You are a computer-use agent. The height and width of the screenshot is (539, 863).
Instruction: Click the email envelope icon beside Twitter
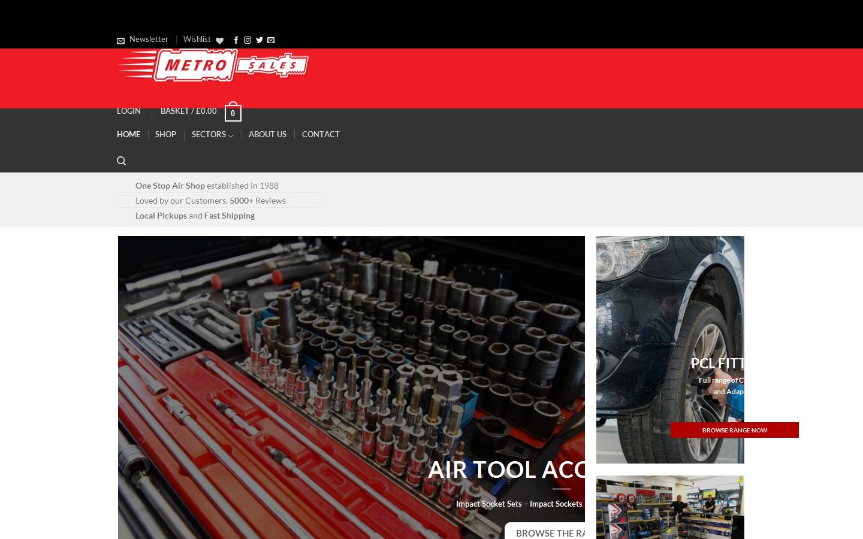pos(271,40)
